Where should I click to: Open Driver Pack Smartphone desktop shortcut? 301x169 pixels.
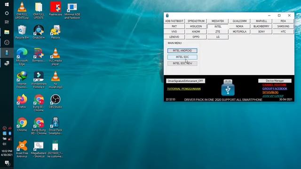tap(55, 126)
